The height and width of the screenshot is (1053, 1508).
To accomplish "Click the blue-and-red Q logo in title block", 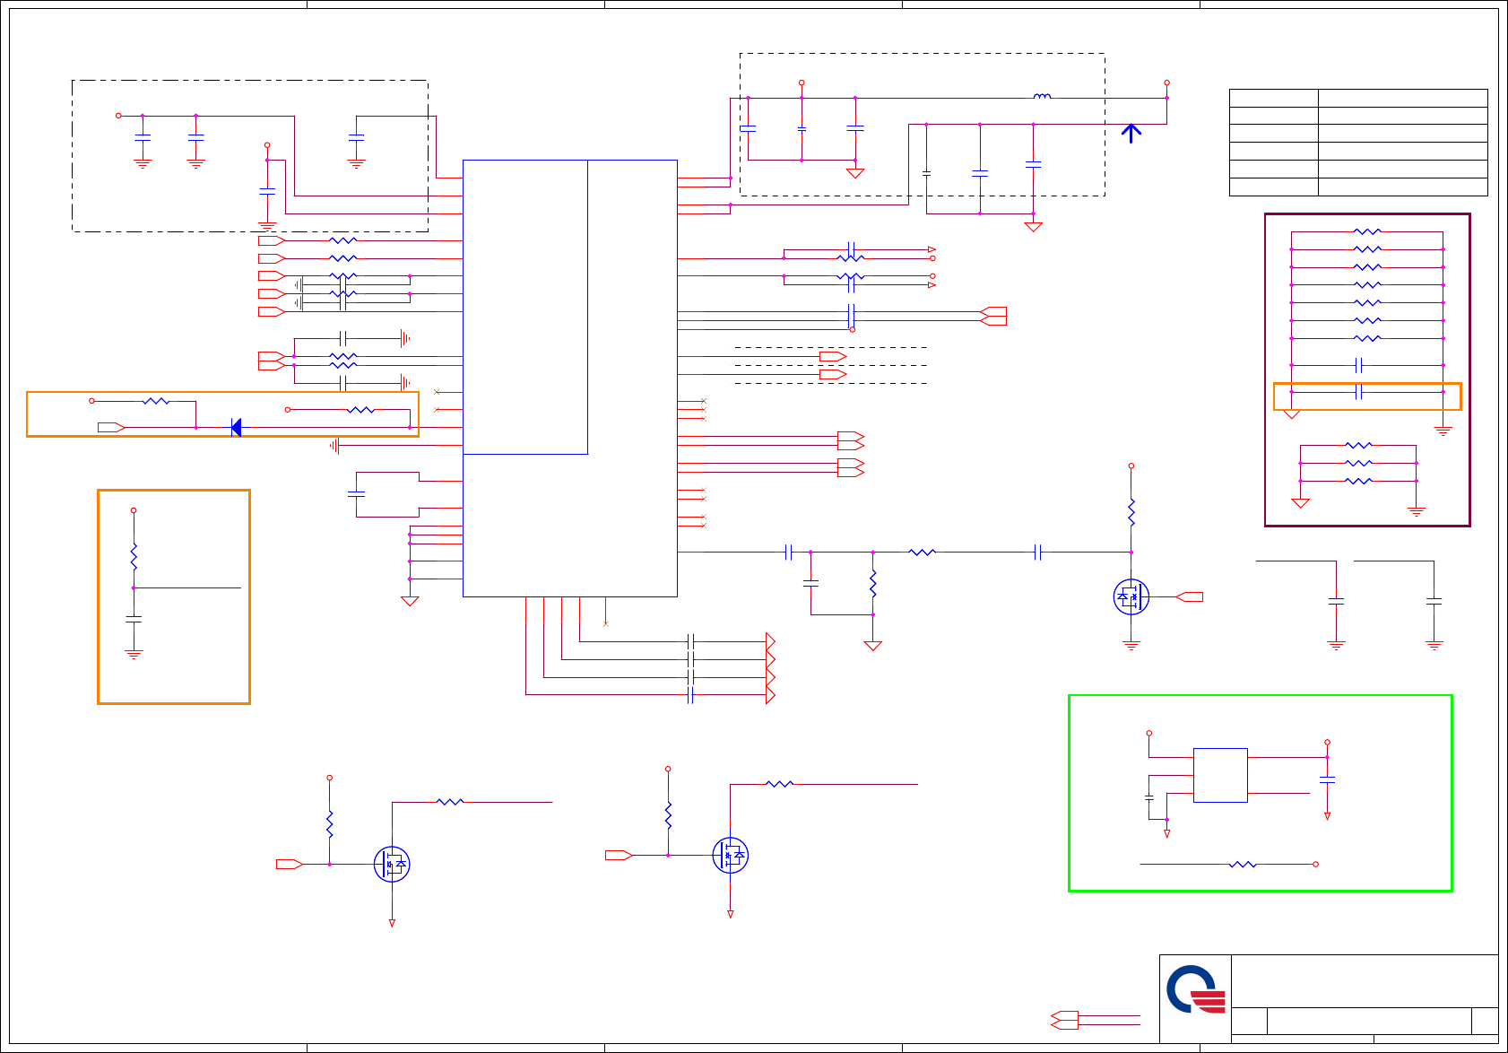I will point(1196,990).
